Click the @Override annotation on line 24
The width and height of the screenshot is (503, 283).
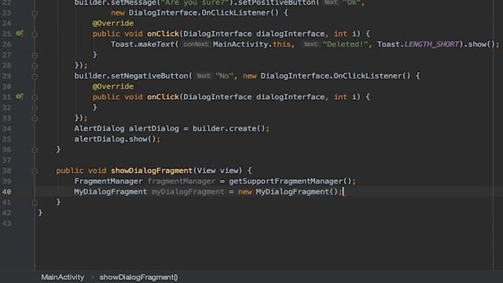[113, 24]
